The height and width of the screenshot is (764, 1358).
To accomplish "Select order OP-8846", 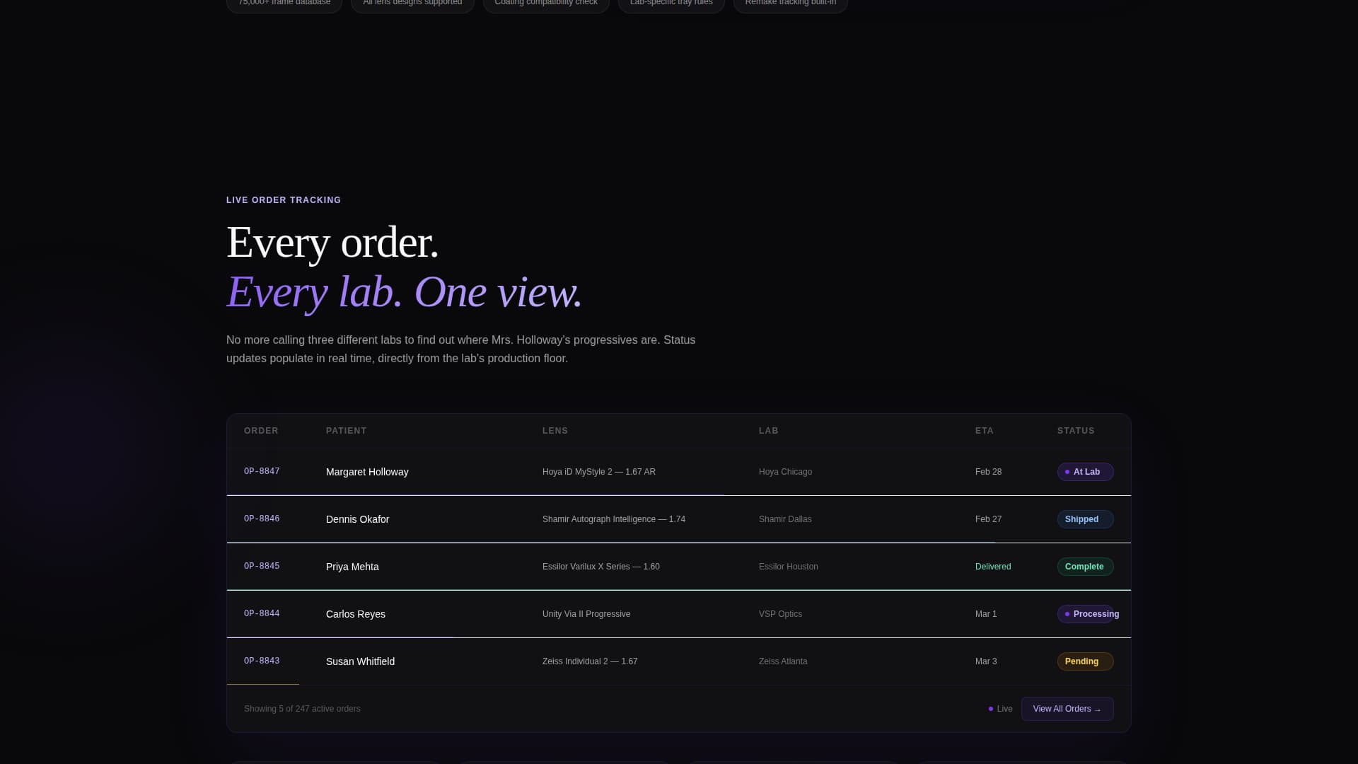I will (262, 519).
